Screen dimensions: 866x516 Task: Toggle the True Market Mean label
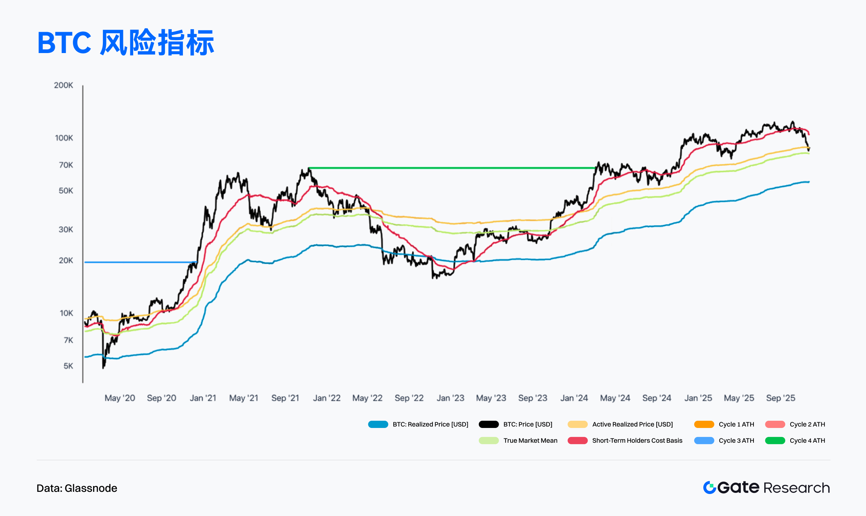click(x=530, y=441)
